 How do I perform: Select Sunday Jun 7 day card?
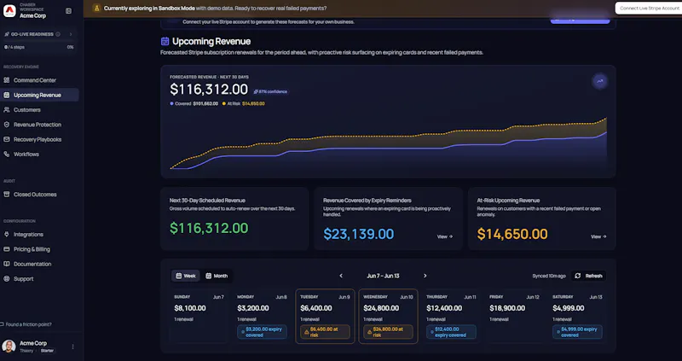click(x=199, y=316)
